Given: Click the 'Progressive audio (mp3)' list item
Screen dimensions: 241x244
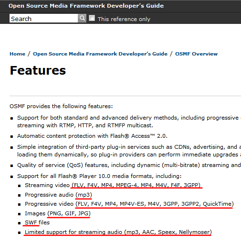Looking at the screenshot, I should [x=58, y=195].
